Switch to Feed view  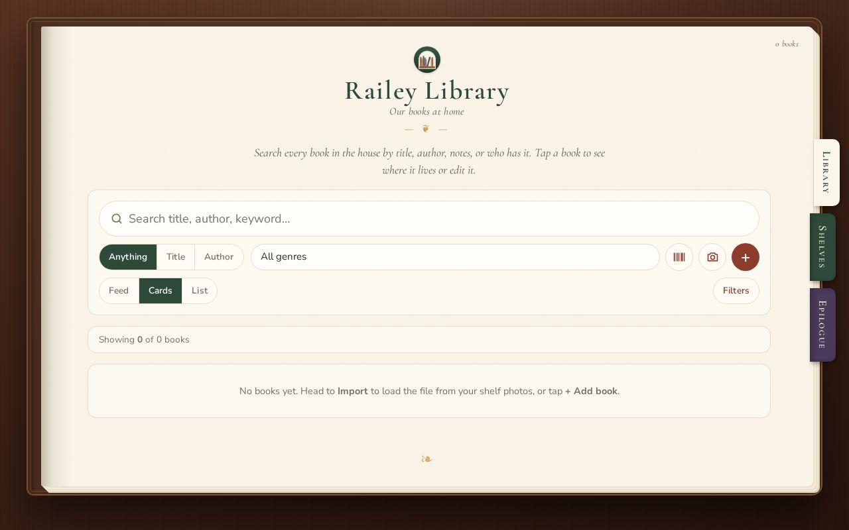[x=119, y=291]
